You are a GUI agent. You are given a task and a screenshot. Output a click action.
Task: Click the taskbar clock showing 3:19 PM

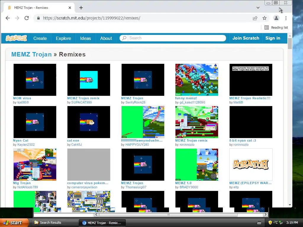point(292,223)
